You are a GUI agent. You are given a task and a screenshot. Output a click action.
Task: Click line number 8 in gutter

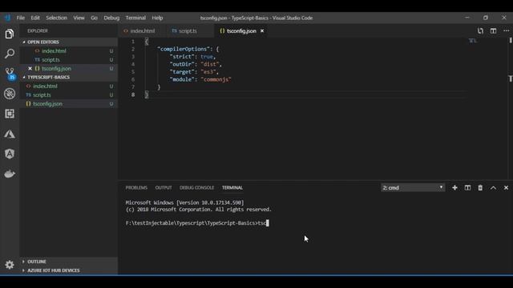pyautogui.click(x=133, y=94)
